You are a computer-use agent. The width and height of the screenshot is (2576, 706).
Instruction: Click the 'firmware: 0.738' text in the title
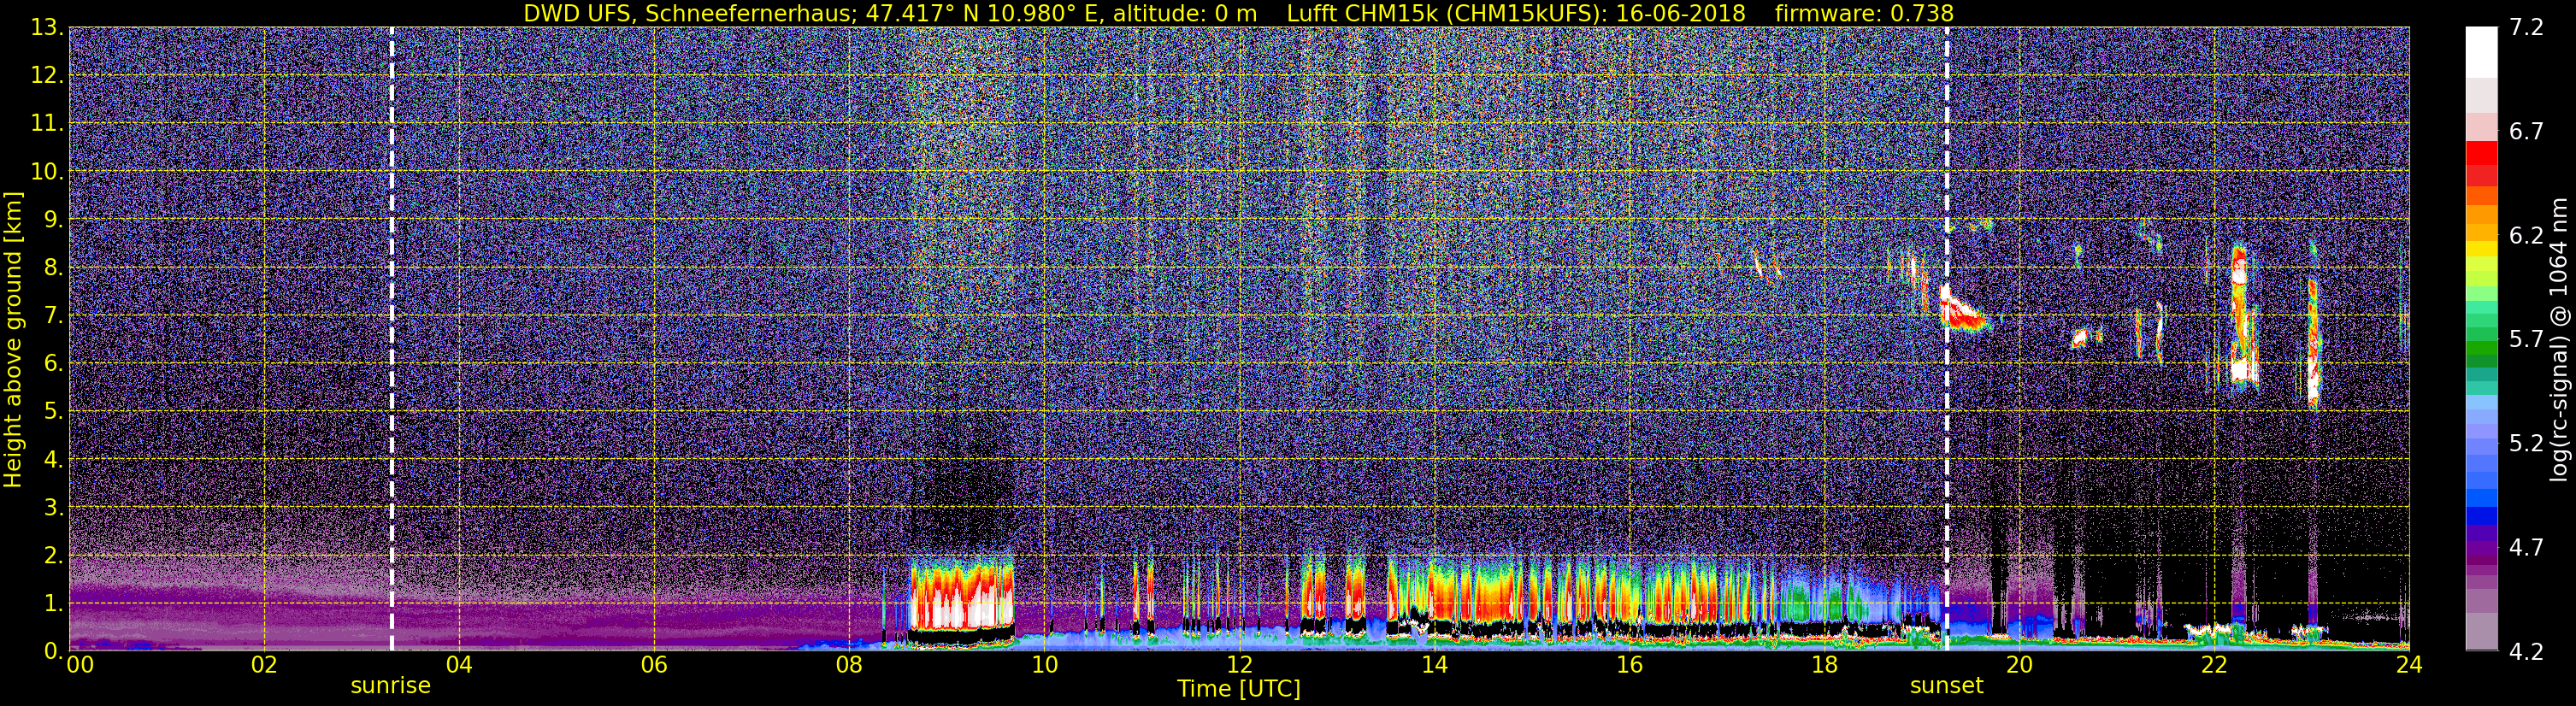coord(1864,13)
